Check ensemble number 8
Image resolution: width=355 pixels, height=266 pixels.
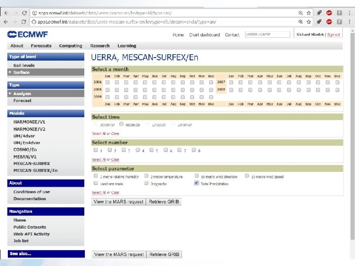click(194, 150)
